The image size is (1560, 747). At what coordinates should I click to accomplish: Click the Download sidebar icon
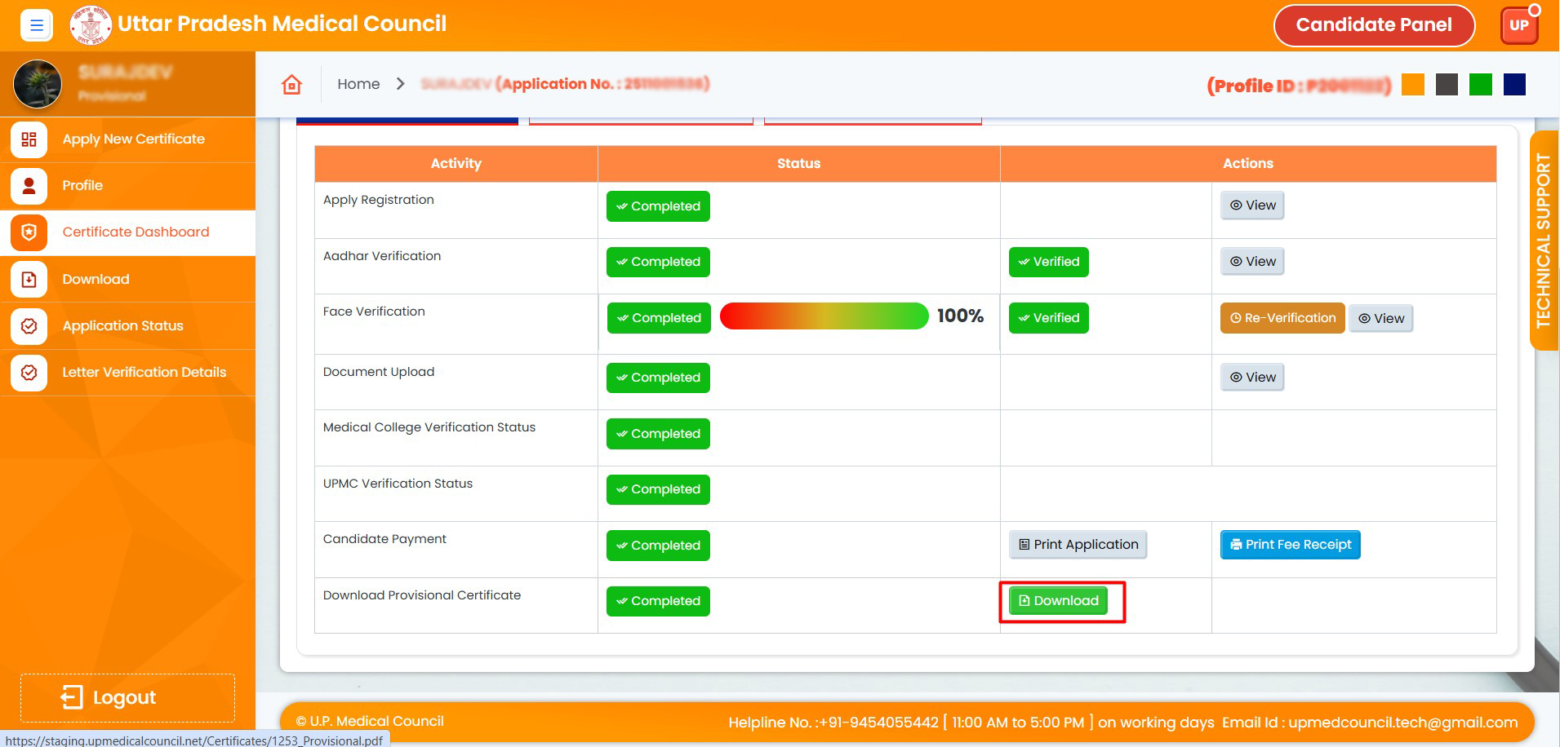click(29, 280)
